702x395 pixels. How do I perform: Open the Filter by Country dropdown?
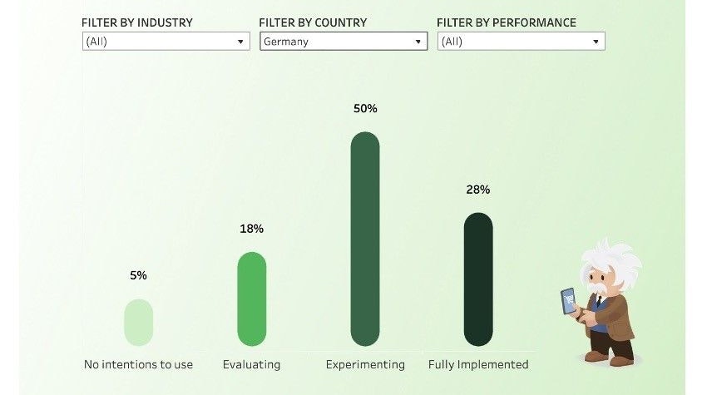pyautogui.click(x=343, y=41)
